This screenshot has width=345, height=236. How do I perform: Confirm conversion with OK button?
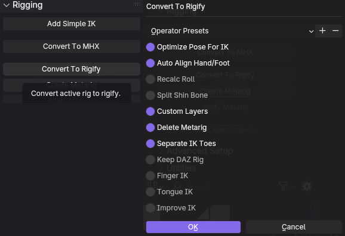[193, 227]
